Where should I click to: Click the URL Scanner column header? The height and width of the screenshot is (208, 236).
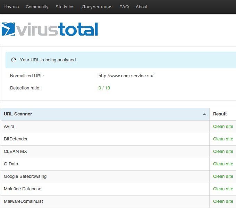(x=105, y=114)
